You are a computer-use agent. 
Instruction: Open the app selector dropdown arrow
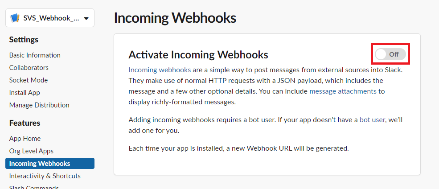tap(86, 18)
